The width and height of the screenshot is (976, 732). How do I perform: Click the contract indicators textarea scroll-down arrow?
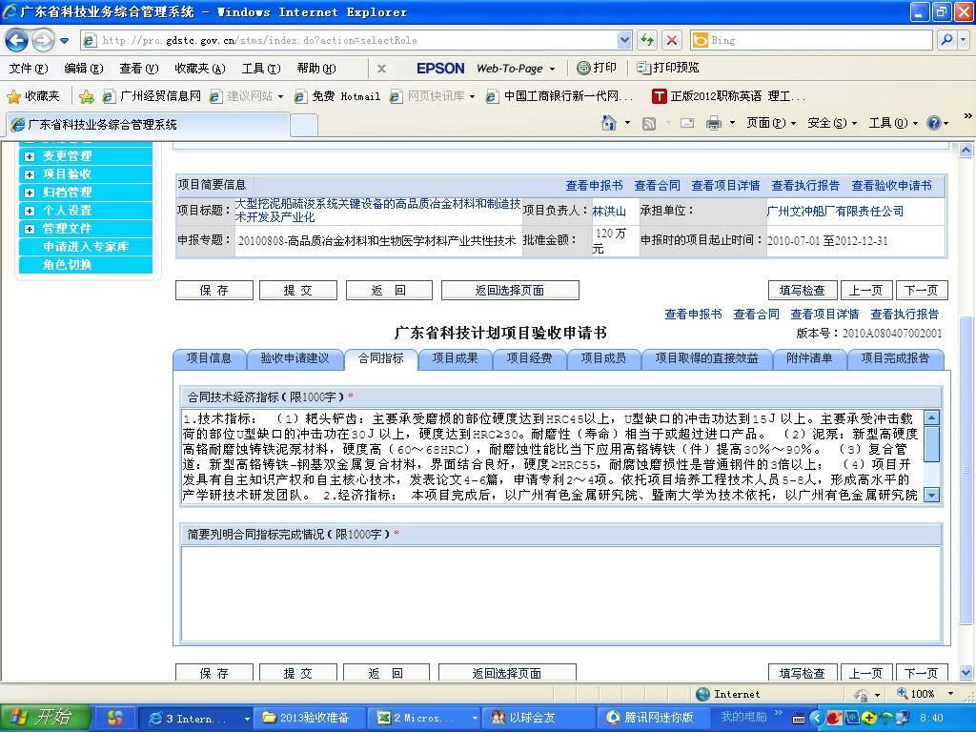coord(931,496)
